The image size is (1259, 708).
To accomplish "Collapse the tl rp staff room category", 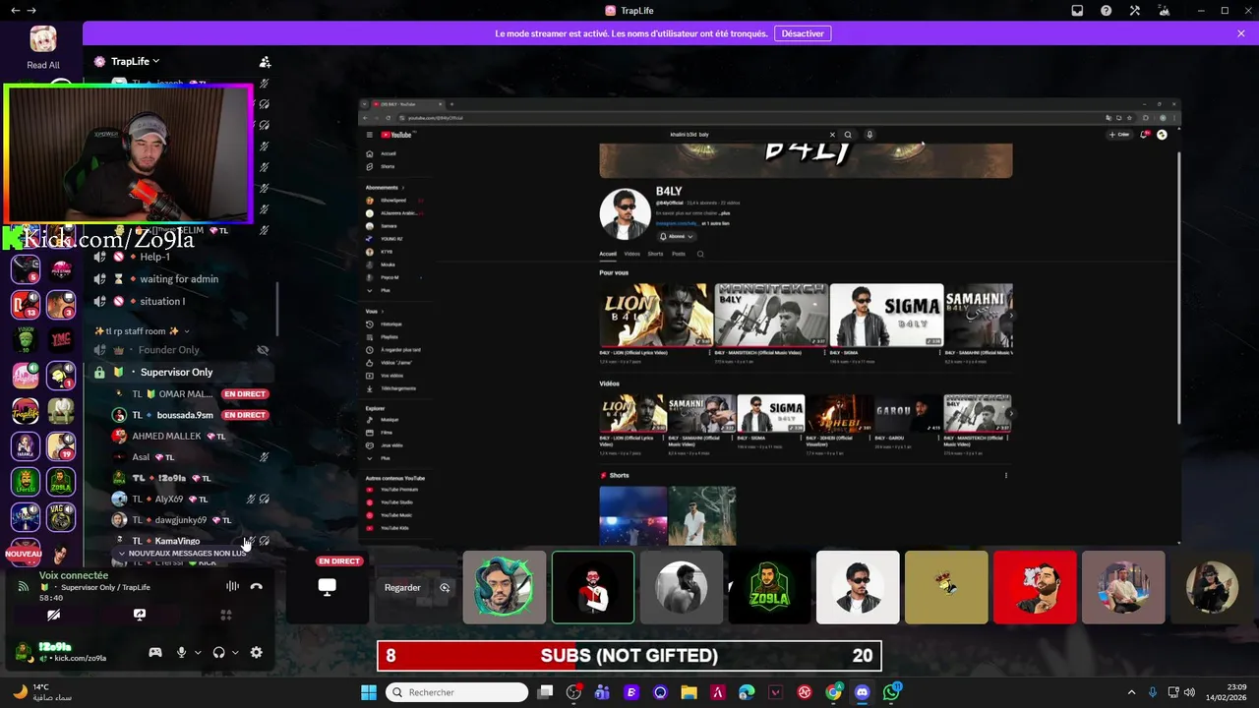I will [x=143, y=331].
